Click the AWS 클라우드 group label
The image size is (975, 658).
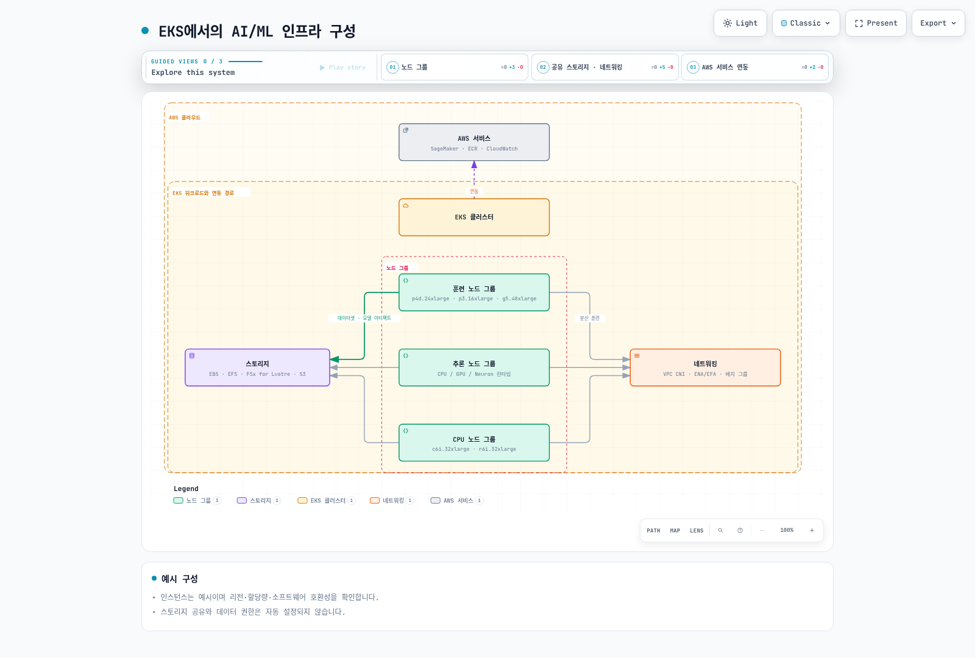coord(185,118)
